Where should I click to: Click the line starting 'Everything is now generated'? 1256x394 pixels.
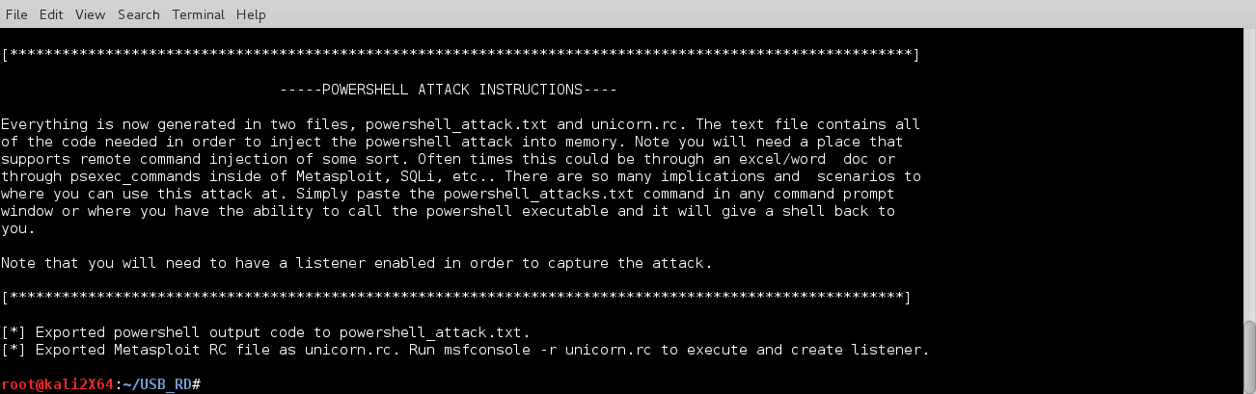(460, 124)
